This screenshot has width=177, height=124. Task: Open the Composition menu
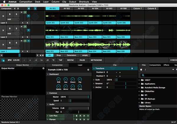click(x=26, y=2)
